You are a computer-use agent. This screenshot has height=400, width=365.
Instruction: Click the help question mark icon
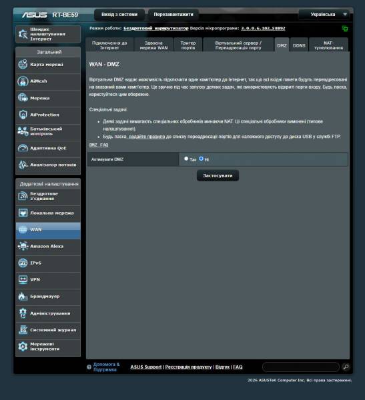89,367
